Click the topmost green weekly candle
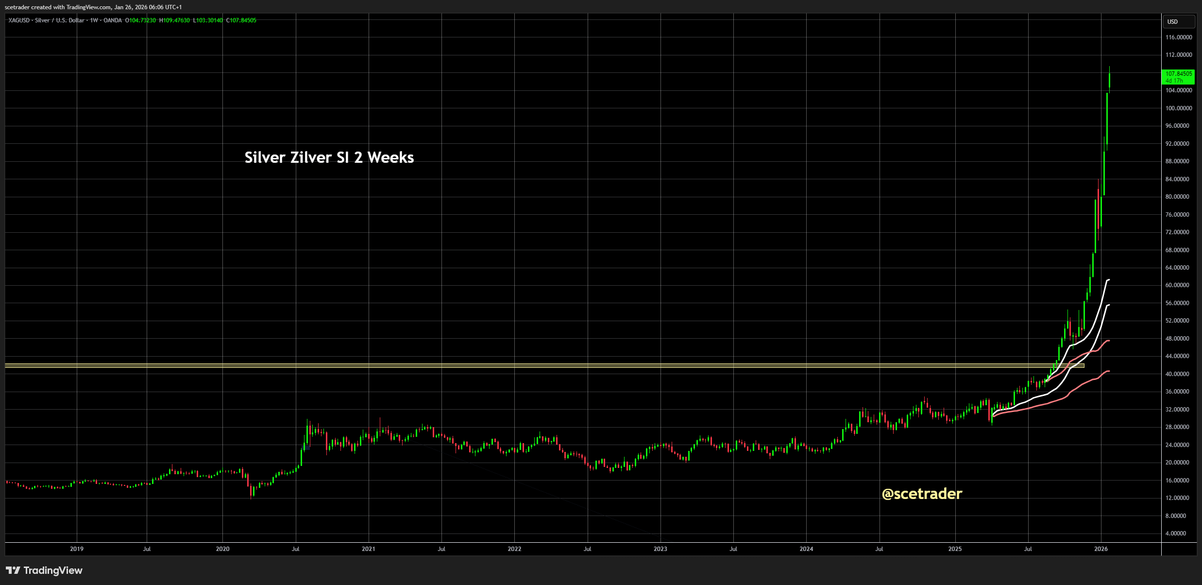Screen dimensions: 1202x585 click(1109, 80)
